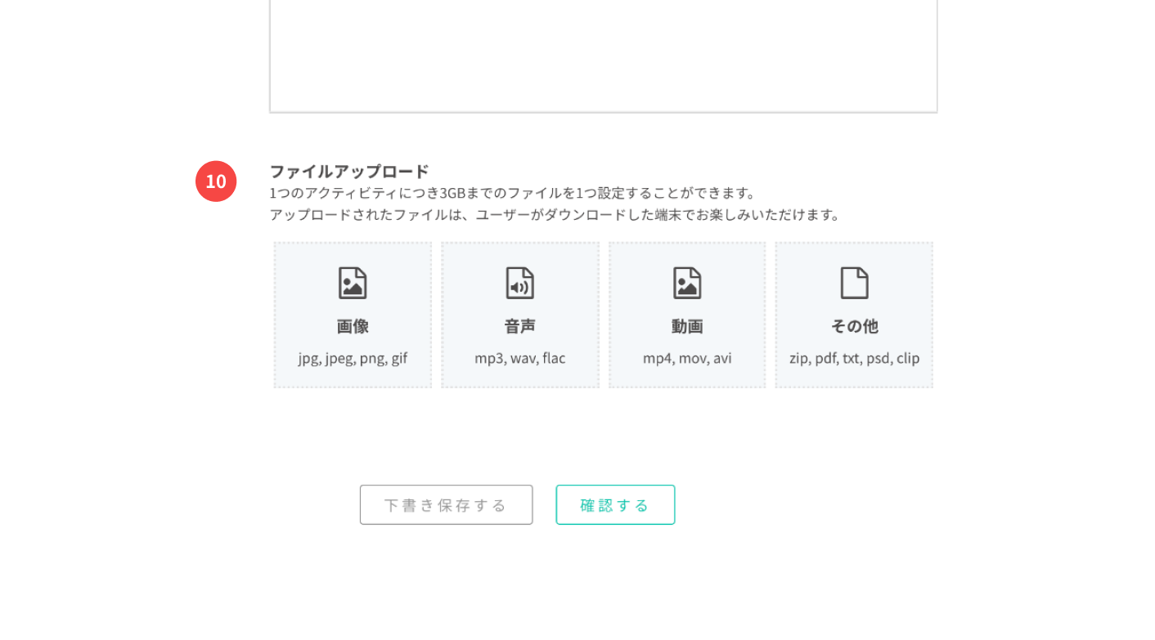Click the blank document icon for その他
This screenshot has height=640, width=1155.
point(854,283)
